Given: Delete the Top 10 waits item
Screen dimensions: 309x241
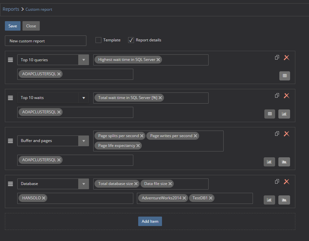Looking at the screenshot, I should [287, 95].
